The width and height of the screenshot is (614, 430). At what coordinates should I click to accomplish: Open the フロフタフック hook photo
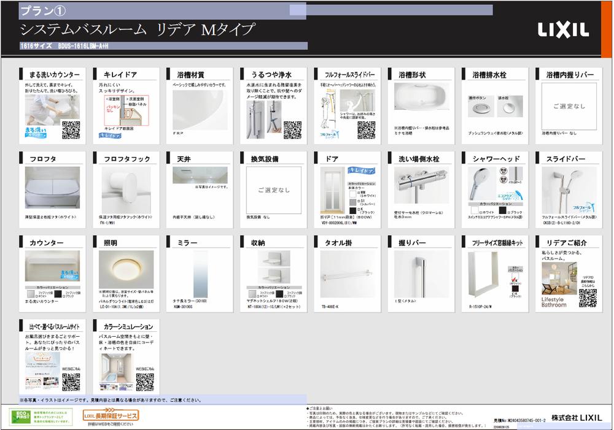pos(126,190)
